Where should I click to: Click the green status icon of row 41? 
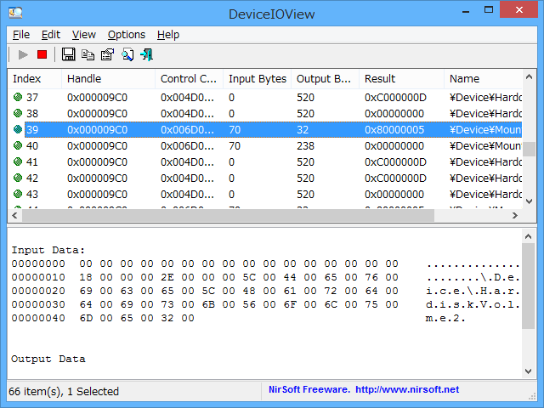(18, 161)
